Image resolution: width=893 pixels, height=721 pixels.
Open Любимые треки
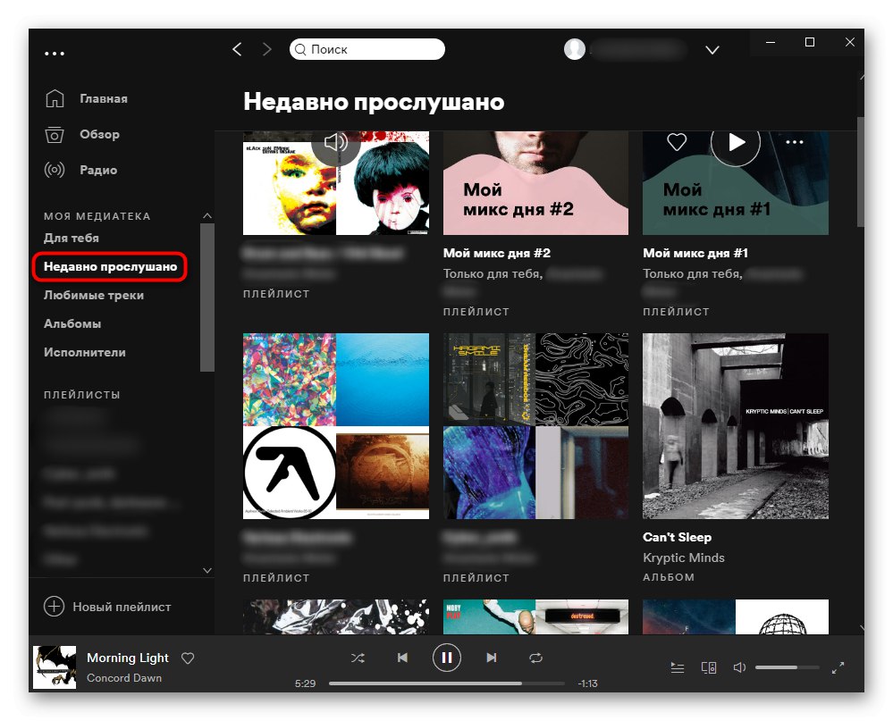pyautogui.click(x=94, y=295)
